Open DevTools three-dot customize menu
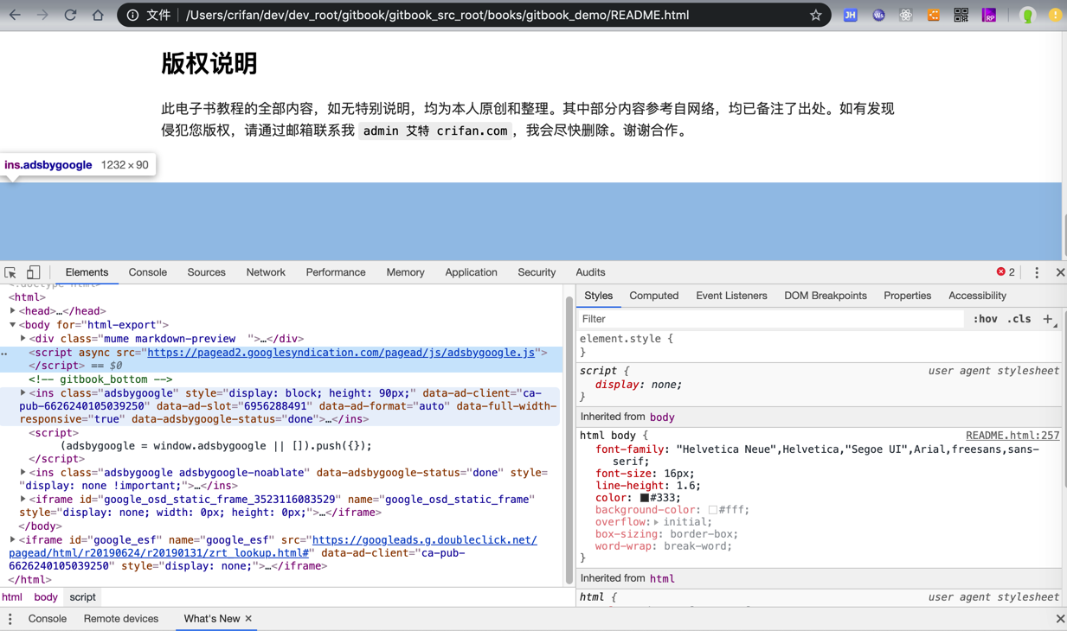1067x631 pixels. [1037, 272]
